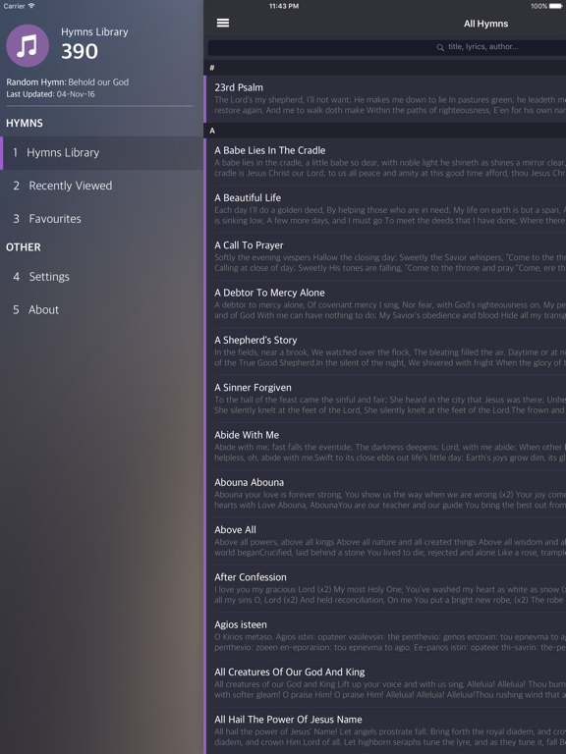This screenshot has width=566, height=754.
Task: Tap the 390 hymn count
Action: (x=80, y=51)
